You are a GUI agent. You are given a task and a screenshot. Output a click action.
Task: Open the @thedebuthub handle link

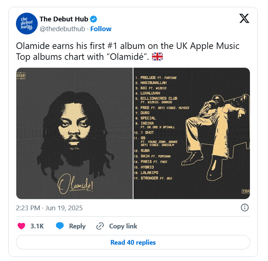point(62,29)
